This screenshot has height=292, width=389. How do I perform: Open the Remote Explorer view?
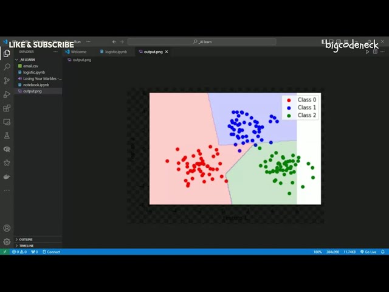coord(7,122)
